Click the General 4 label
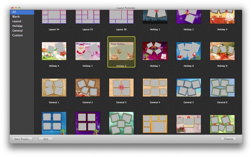 tap(155, 102)
